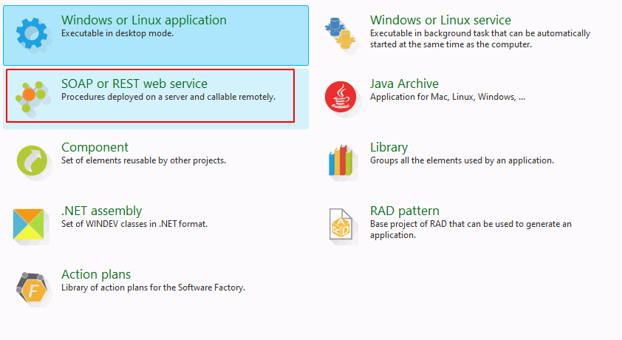Screen dimensions: 622x340
Task: Click the red Java Archive icon
Action: tap(341, 97)
